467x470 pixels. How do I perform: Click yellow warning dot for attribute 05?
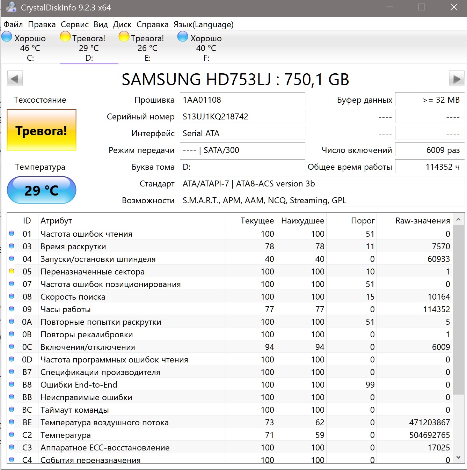tap(12, 271)
